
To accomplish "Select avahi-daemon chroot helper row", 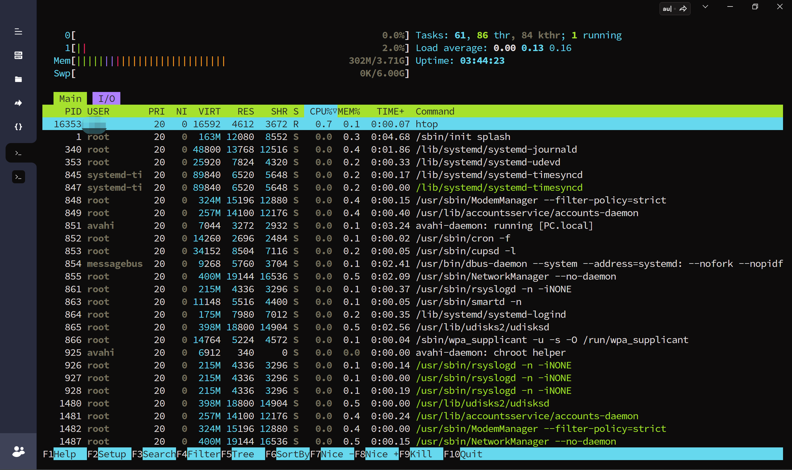I will point(413,352).
